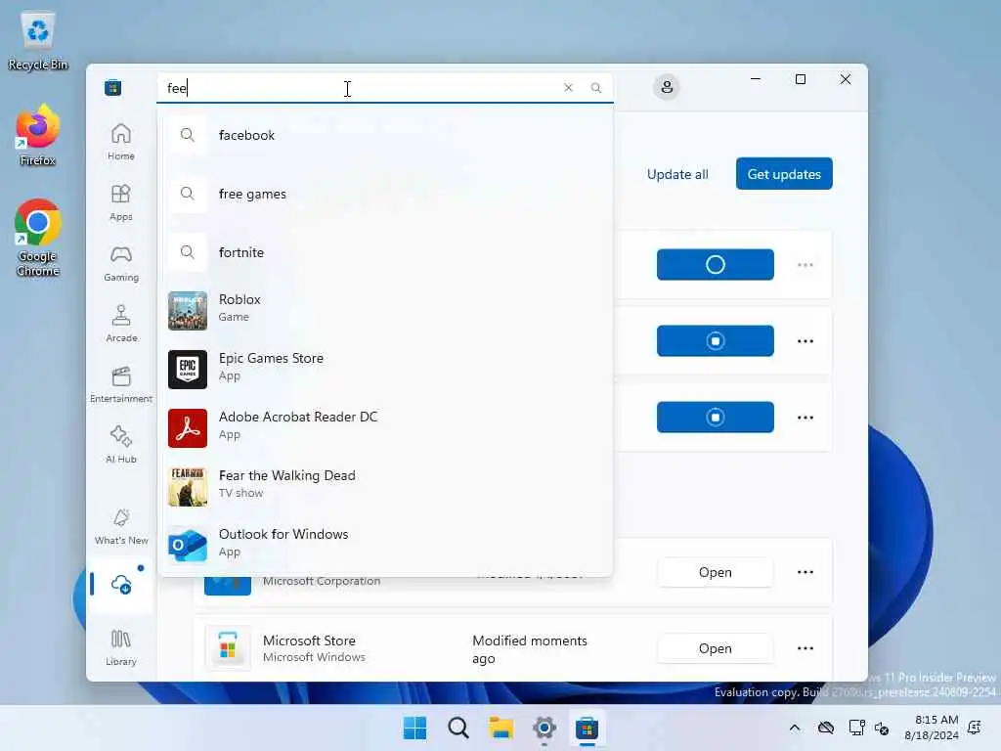Open more options for third updating app
The height and width of the screenshot is (751, 1001).
pyautogui.click(x=805, y=418)
